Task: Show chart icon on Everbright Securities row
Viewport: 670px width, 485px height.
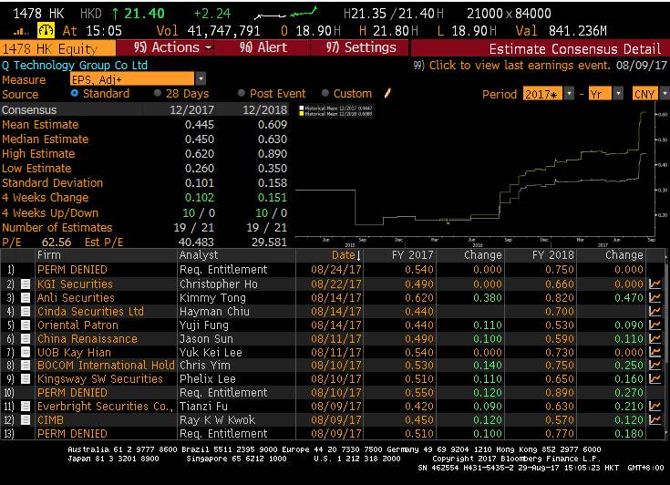Action: tap(655, 406)
